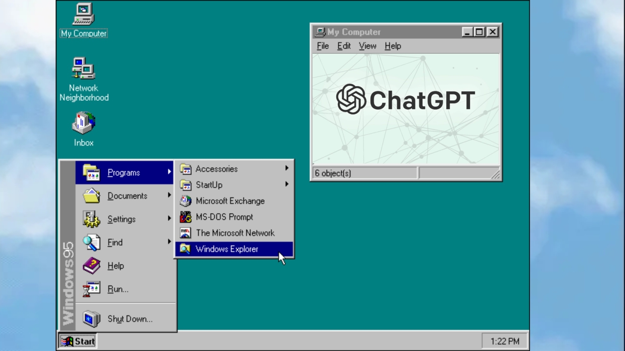Image resolution: width=625 pixels, height=351 pixels.
Task: Maximize the My Computer window
Action: (x=479, y=32)
